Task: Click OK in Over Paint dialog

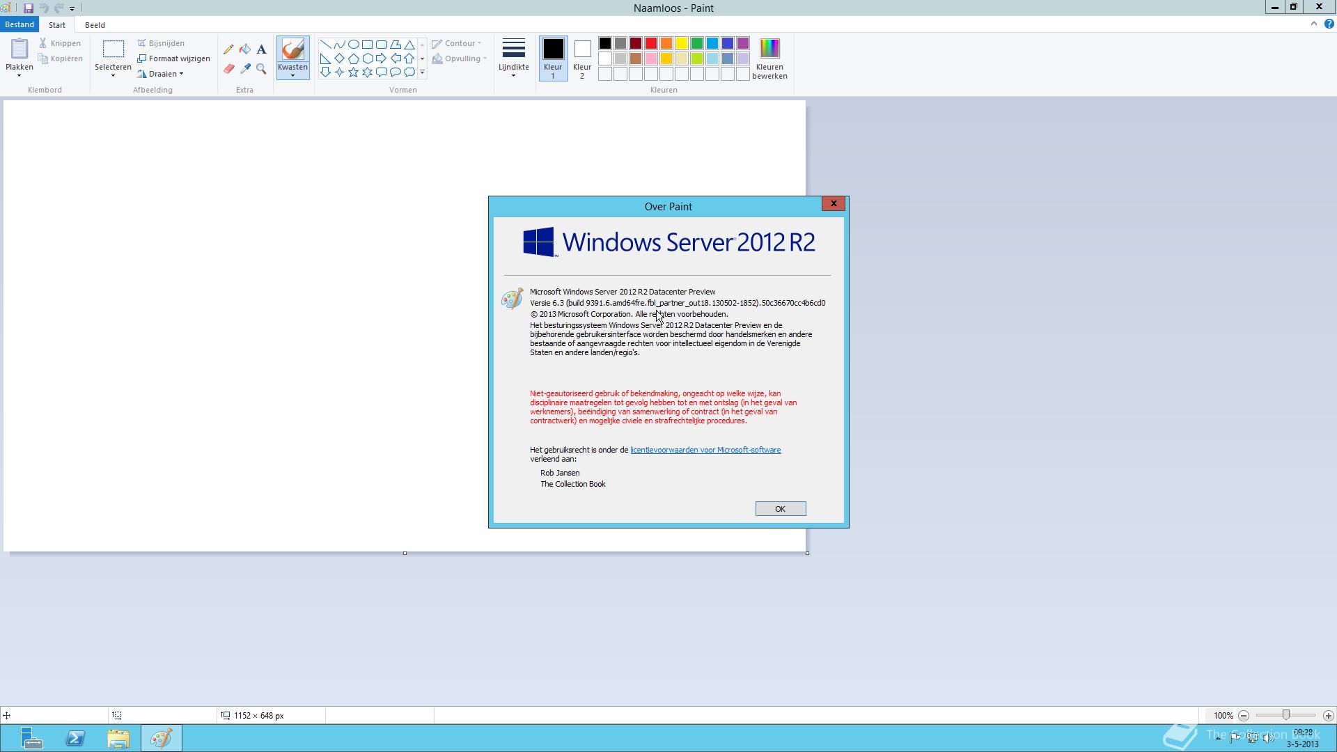Action: pyautogui.click(x=781, y=509)
